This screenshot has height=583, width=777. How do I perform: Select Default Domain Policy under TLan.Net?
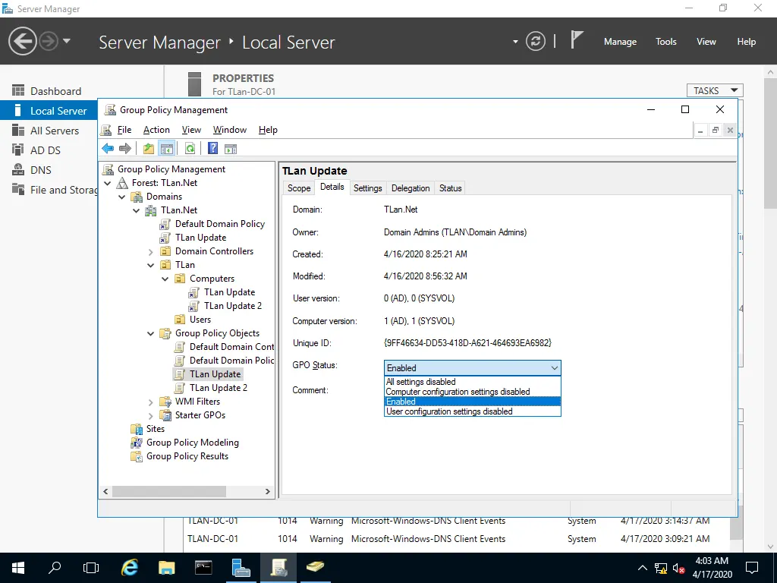point(219,224)
